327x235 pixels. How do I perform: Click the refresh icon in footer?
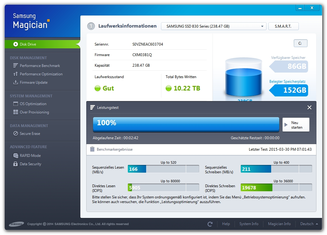(x=210, y=224)
